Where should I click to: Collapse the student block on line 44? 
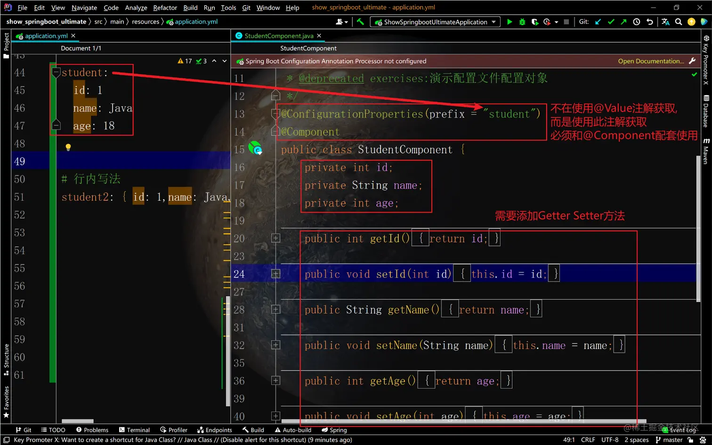[56, 72]
